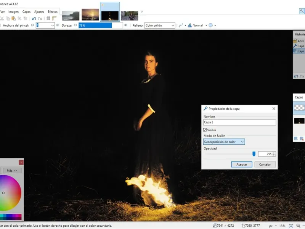Toggle the rulers icon
This screenshot has height=229, width=305.
55,18
